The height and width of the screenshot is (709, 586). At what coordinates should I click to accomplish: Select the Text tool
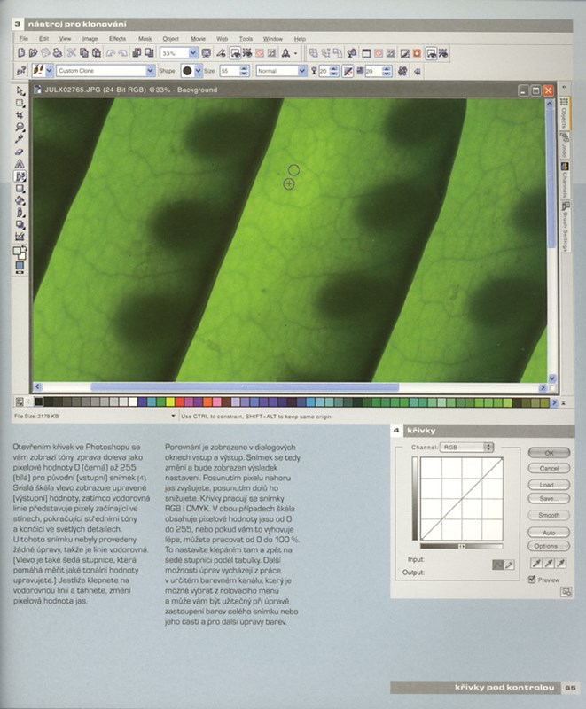pos(20,164)
